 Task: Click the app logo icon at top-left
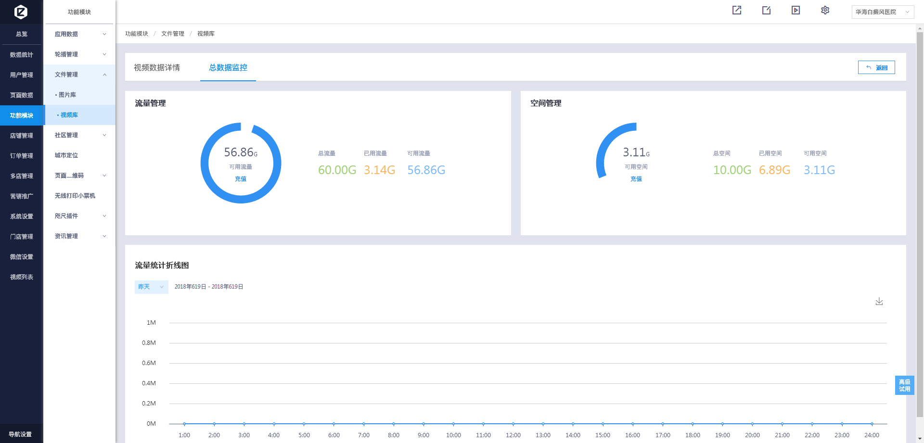[21, 12]
